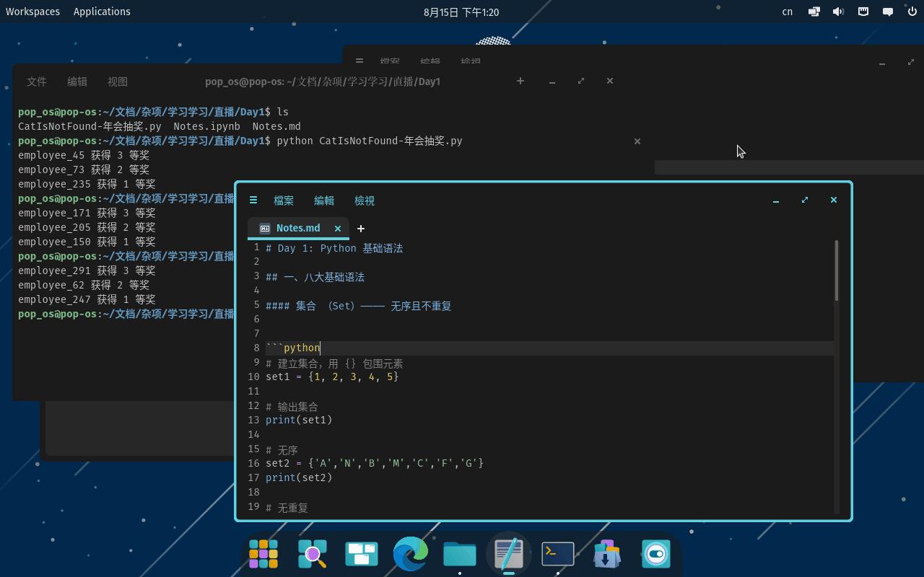Click the '# 无重复' comment line

287,508
